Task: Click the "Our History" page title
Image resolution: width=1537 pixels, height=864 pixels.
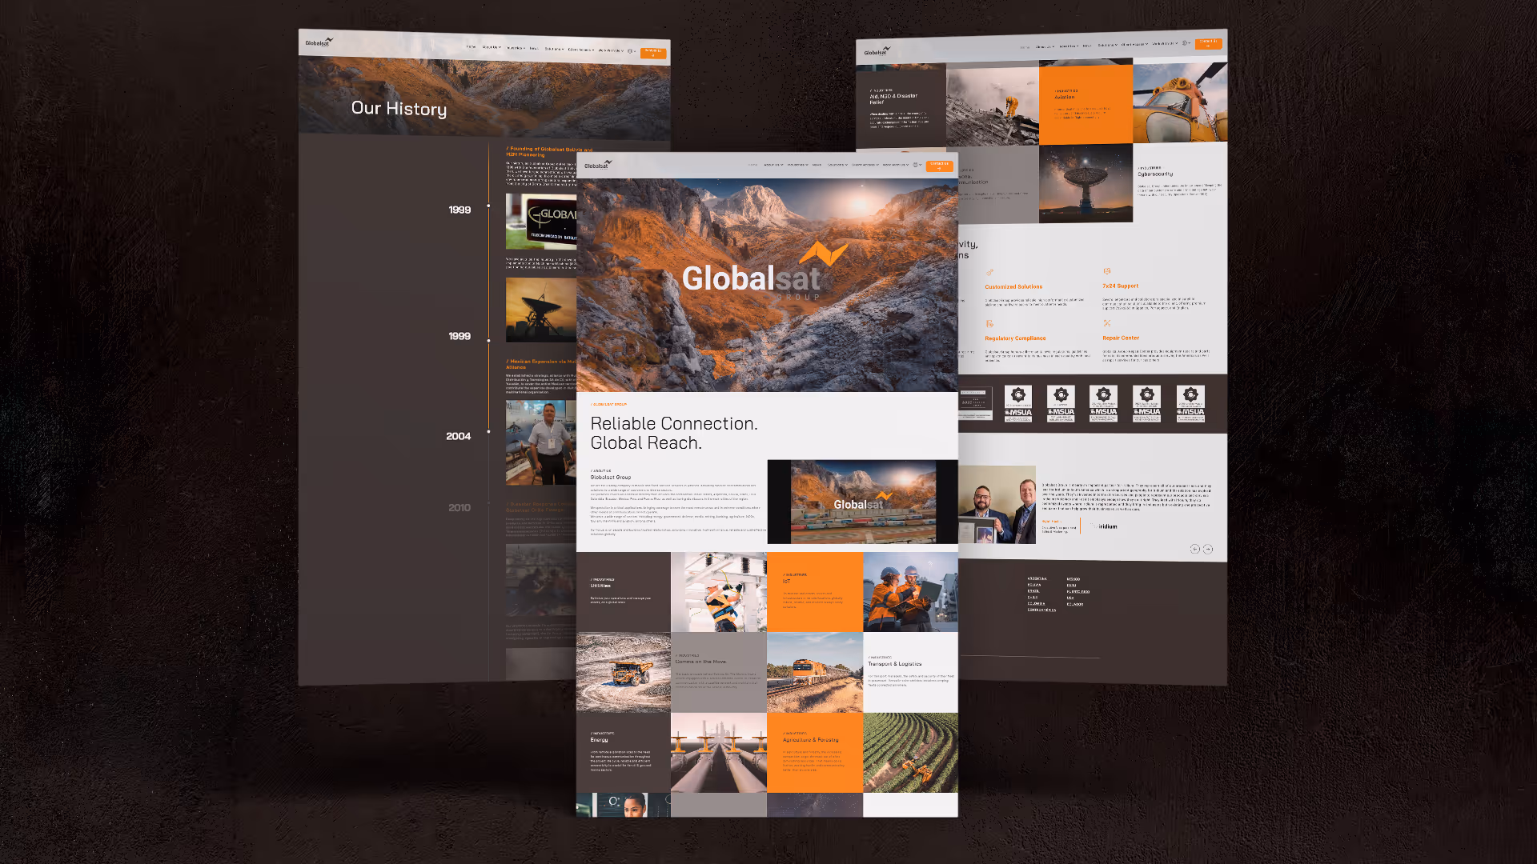Action: pos(399,108)
